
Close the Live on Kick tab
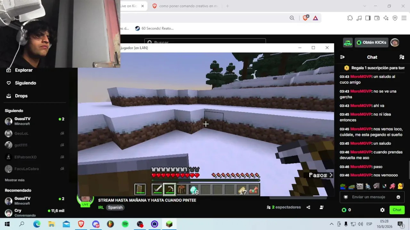click(x=143, y=6)
